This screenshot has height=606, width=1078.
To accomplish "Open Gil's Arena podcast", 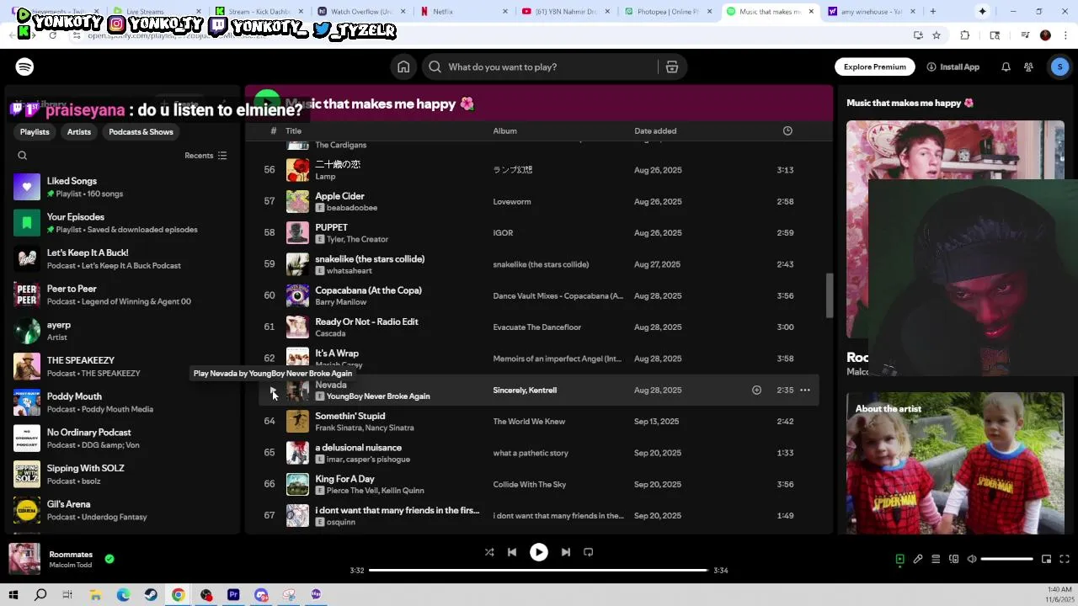I will click(122, 510).
